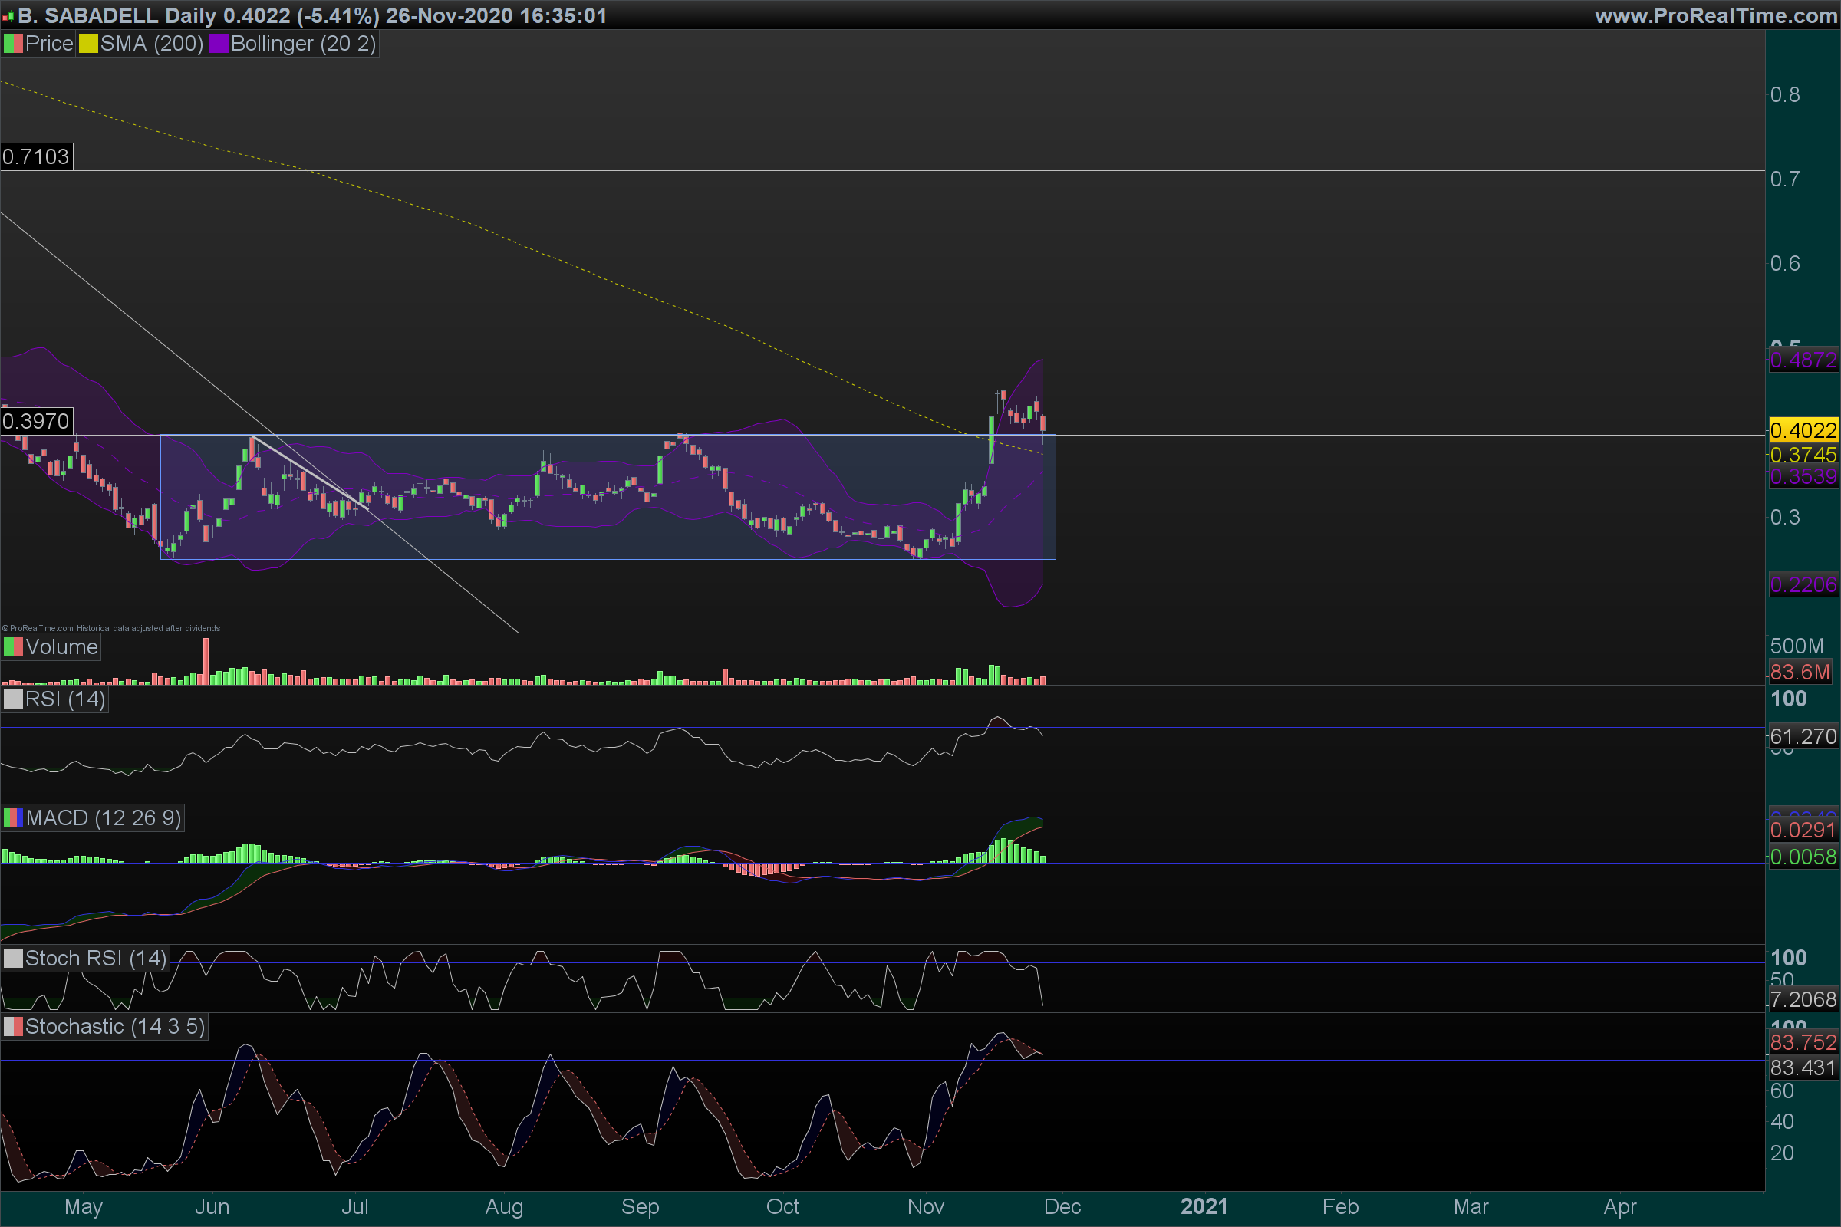
Task: Click the candlestick icon beside B. SABADELL title
Action: click(x=8, y=15)
